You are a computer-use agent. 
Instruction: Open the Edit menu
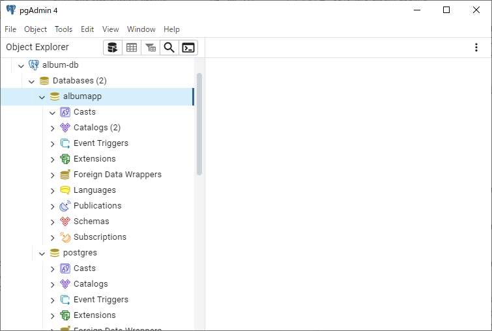tap(87, 29)
